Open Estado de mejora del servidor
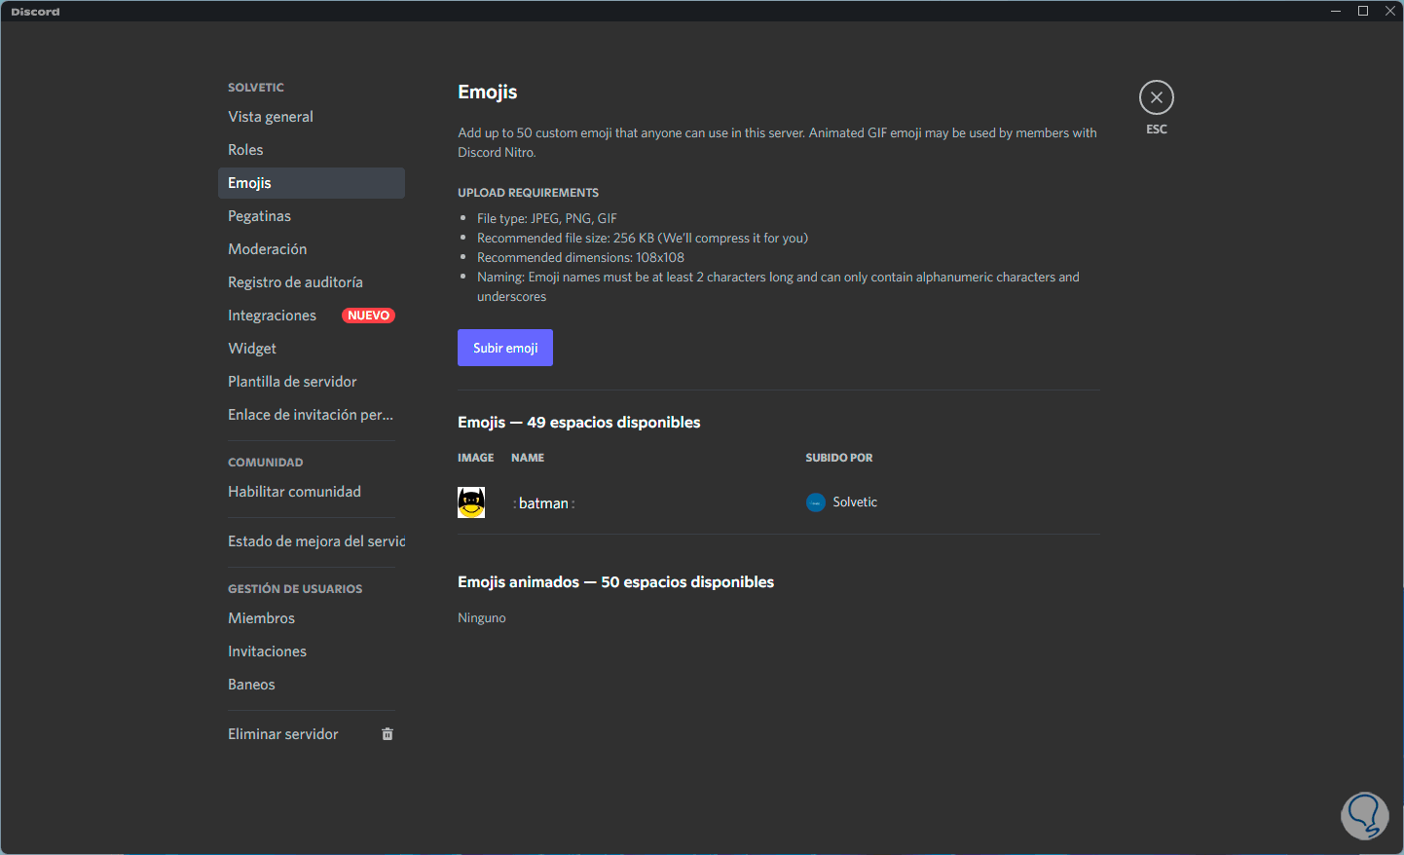 315,541
